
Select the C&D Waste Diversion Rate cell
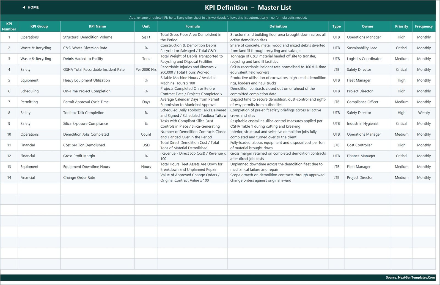pos(97,48)
